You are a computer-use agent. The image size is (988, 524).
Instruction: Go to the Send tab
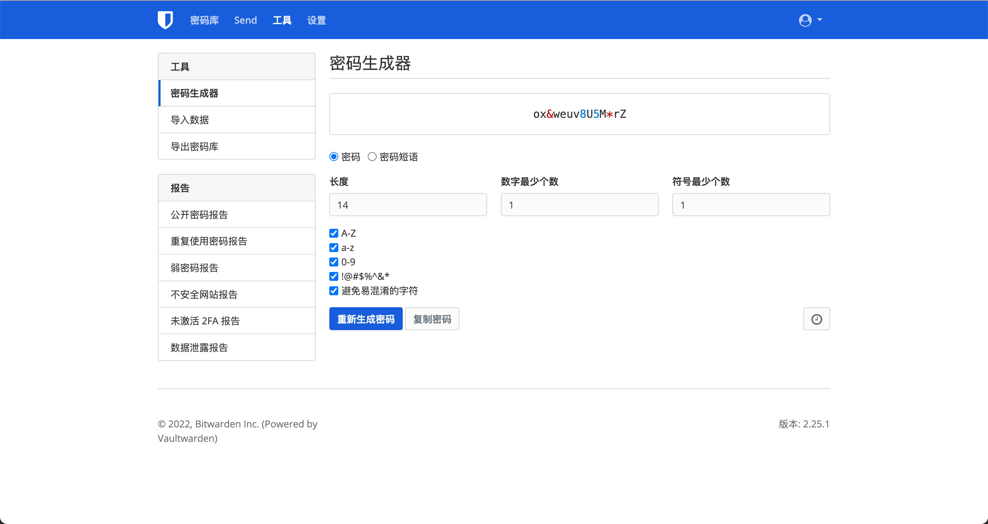(246, 20)
